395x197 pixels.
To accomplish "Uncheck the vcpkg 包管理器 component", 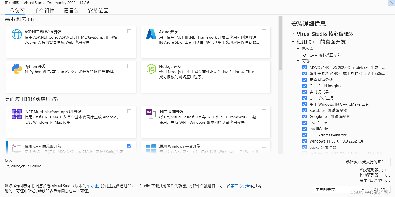I will tap(304, 147).
